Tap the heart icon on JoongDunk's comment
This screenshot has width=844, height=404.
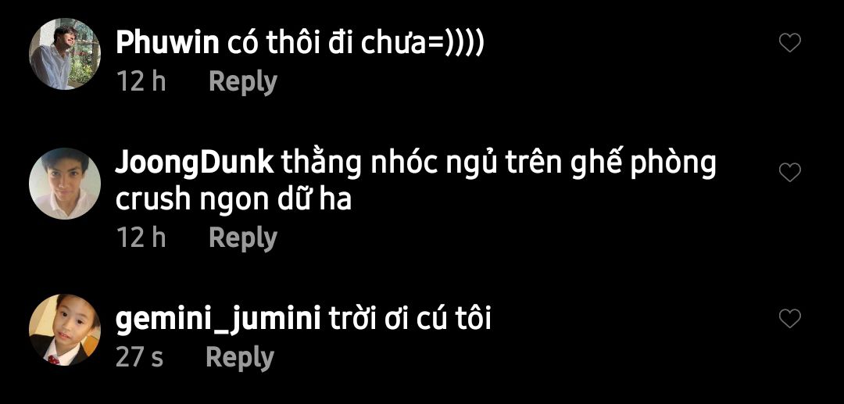pos(789,172)
